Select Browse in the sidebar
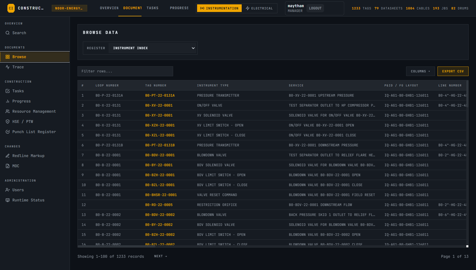Viewport: 476px width, 270px height. [x=35, y=57]
